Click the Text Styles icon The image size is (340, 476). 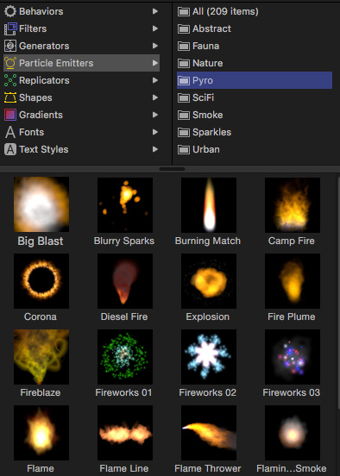tap(10, 150)
